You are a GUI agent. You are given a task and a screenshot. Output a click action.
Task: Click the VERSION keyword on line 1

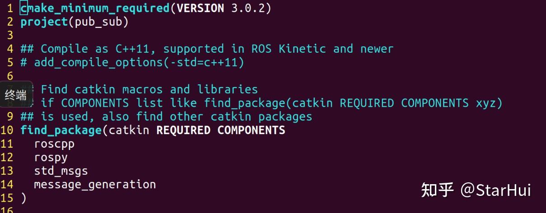pyautogui.click(x=201, y=8)
